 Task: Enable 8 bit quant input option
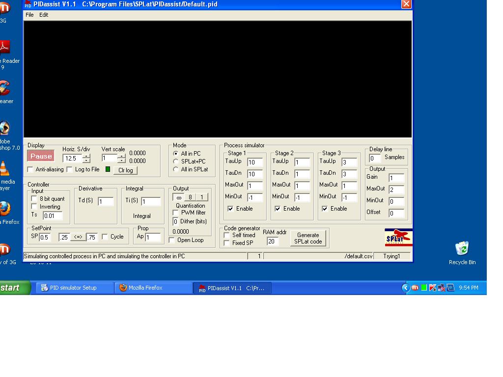click(x=34, y=199)
